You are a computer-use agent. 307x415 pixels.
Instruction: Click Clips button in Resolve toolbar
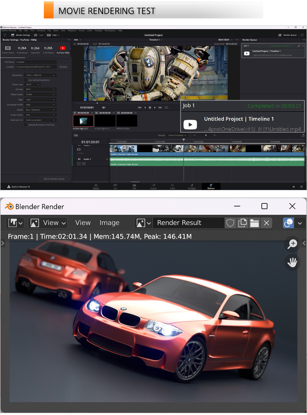[x=53, y=35]
